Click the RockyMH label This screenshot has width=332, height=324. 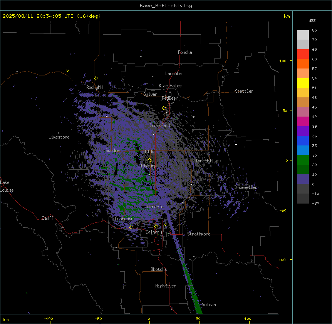pos(94,87)
